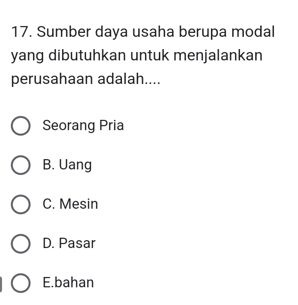Click the word usaha in the question

(153, 32)
